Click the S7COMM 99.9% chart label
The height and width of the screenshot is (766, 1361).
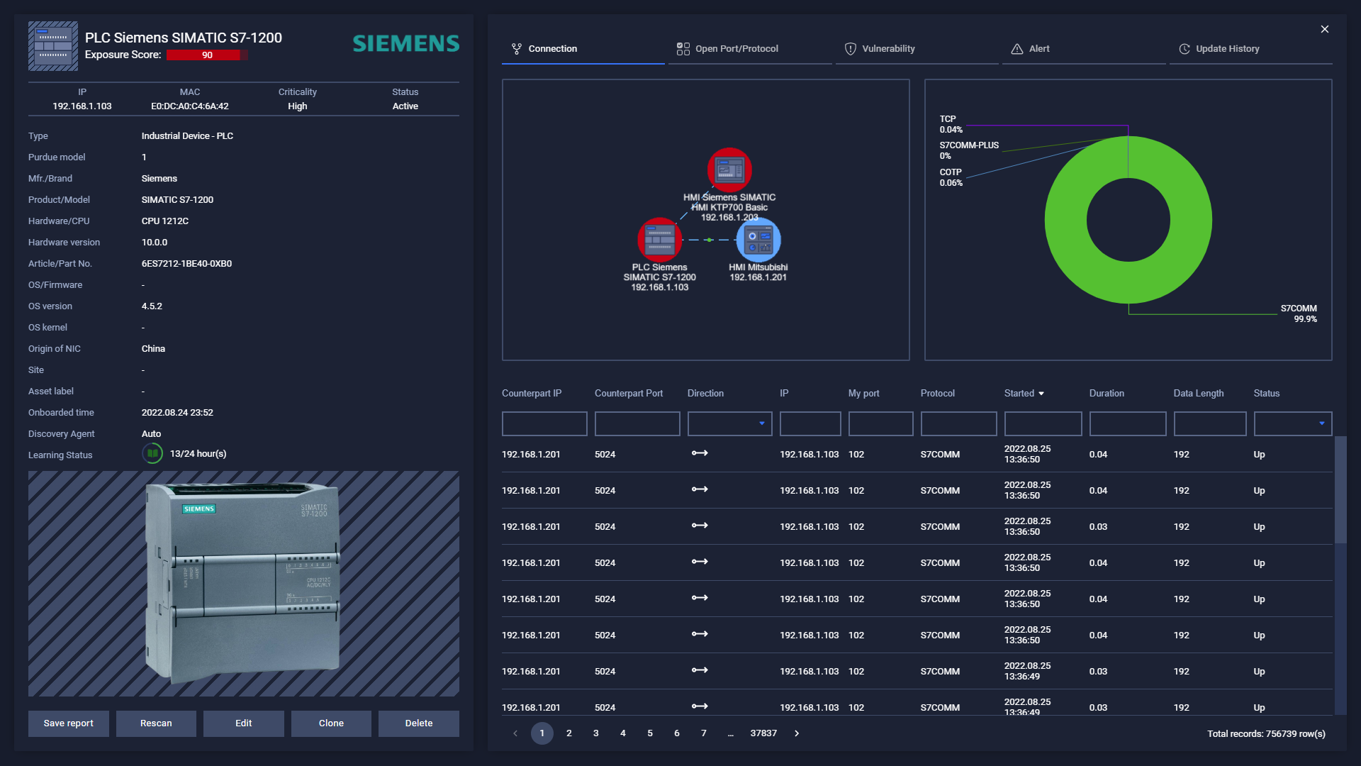[x=1299, y=313]
